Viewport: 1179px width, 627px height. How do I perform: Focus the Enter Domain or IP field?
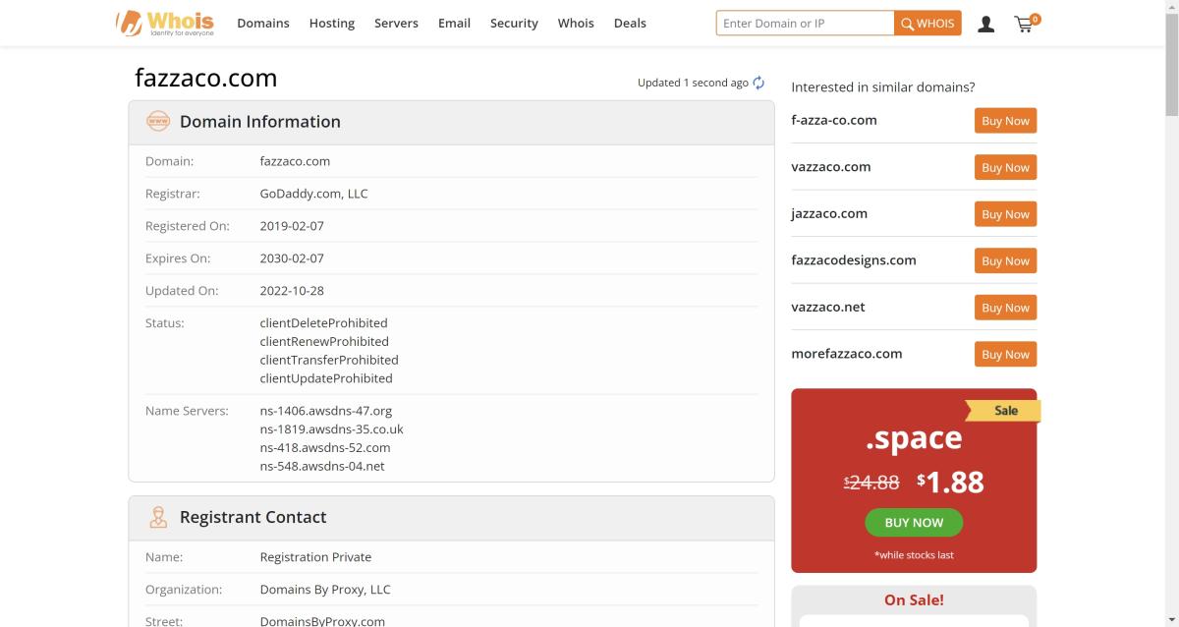click(805, 24)
